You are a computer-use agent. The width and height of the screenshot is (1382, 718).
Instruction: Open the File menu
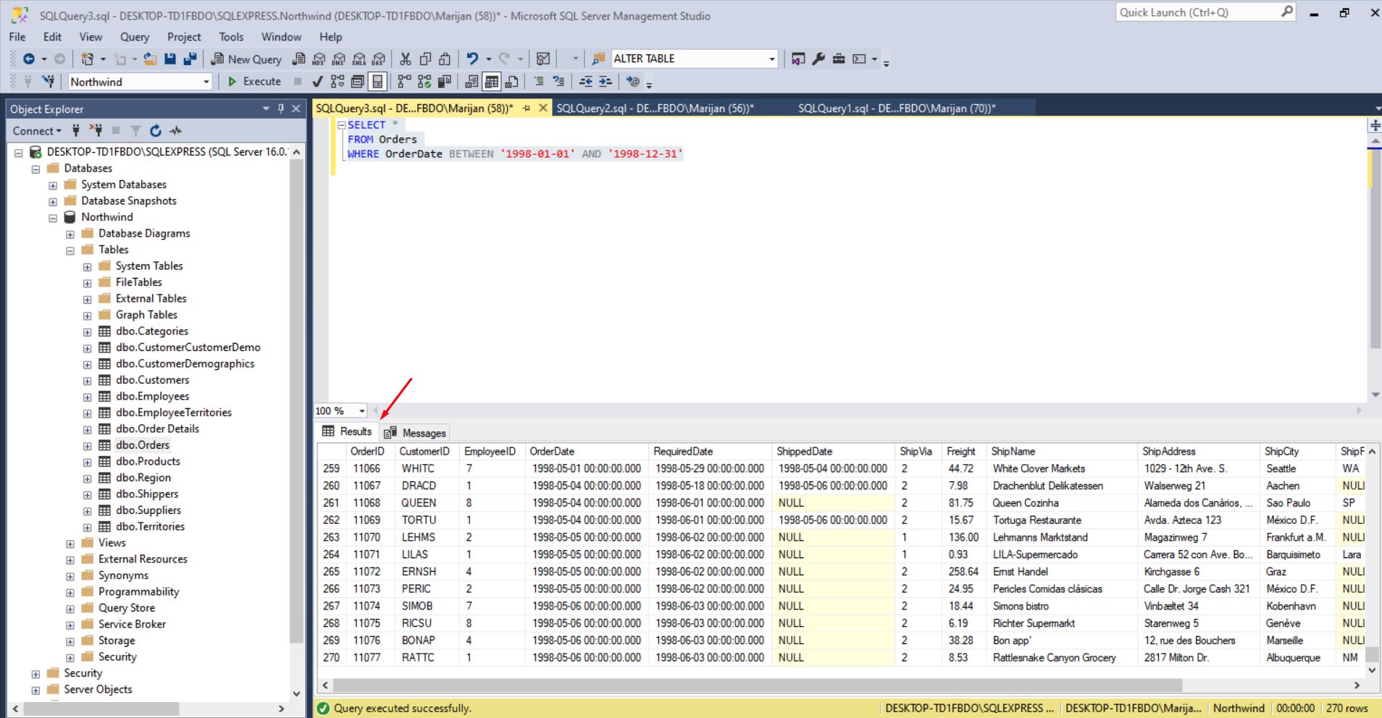pyautogui.click(x=17, y=37)
